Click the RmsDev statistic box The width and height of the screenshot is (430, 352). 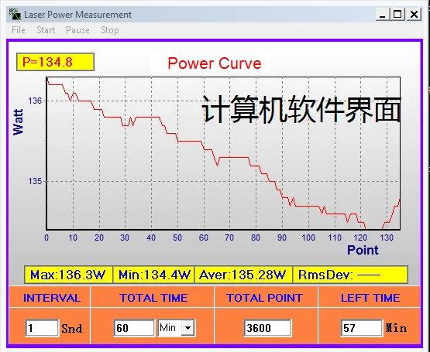tap(350, 275)
